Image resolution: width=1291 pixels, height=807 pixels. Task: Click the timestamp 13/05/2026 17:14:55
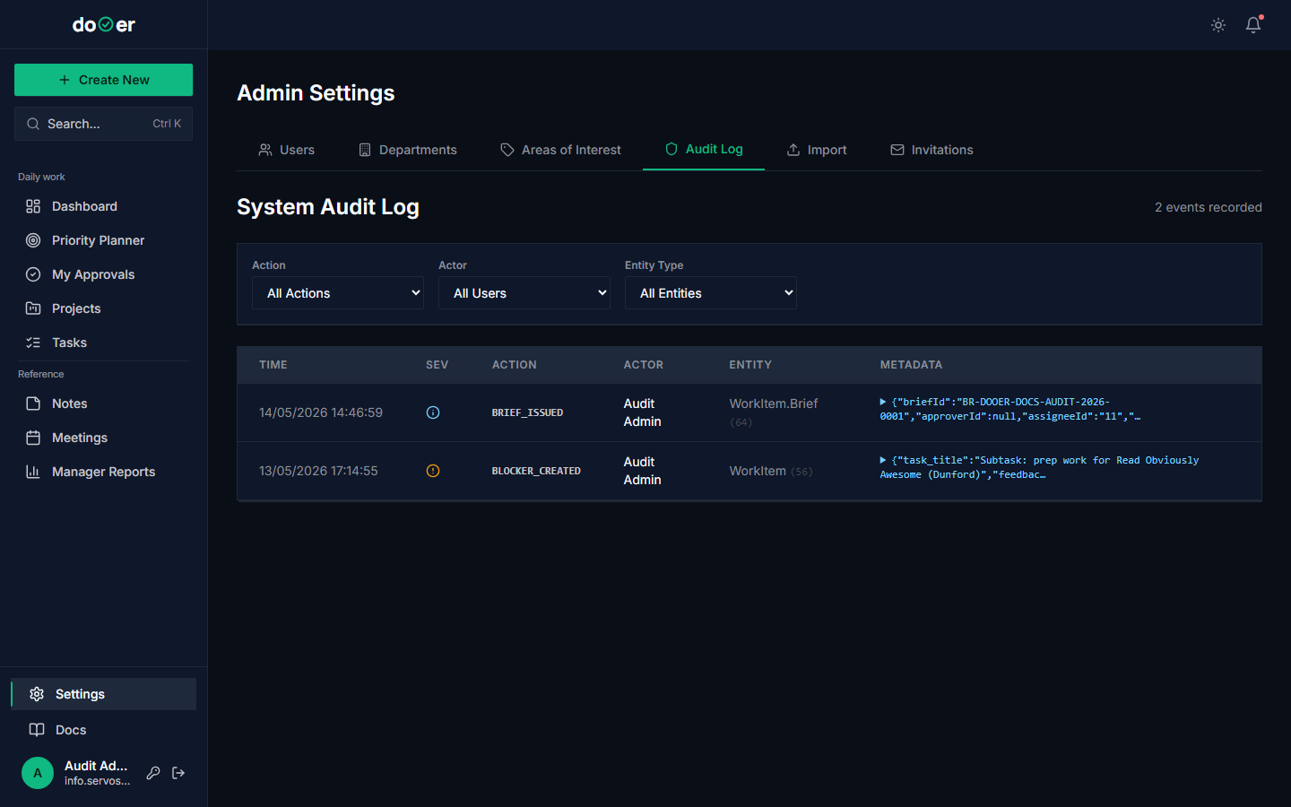[318, 471]
